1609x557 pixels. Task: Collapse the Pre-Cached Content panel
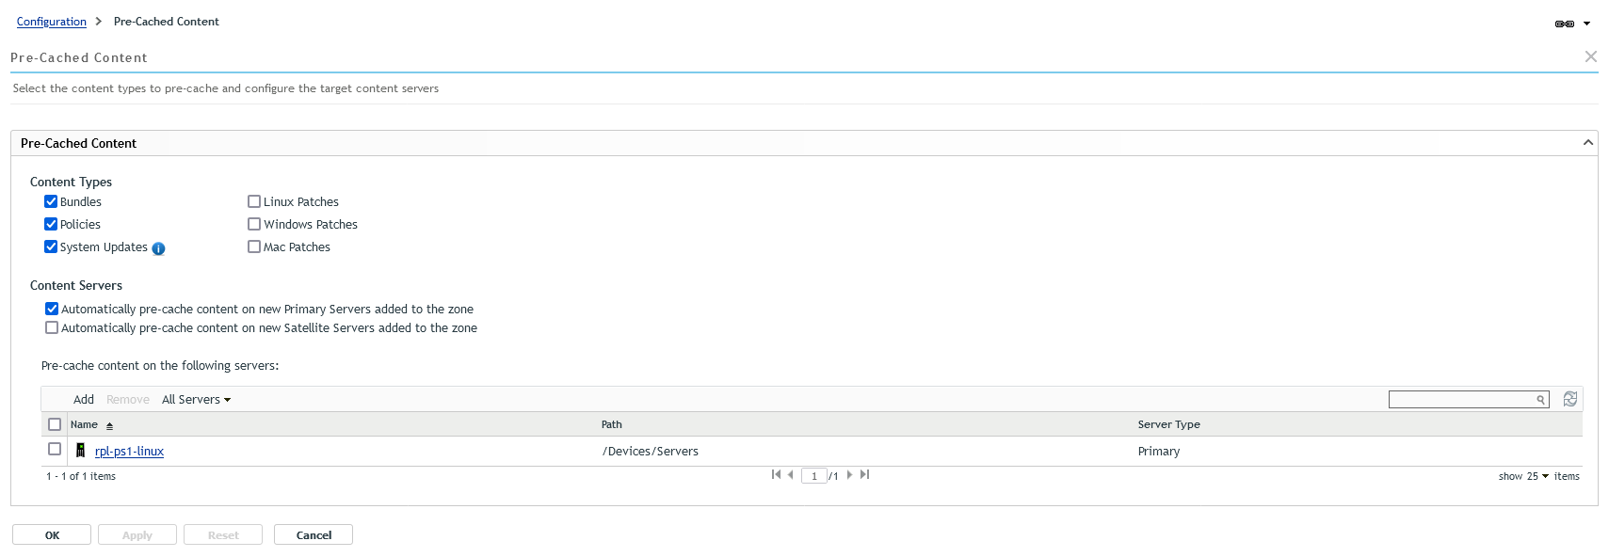pyautogui.click(x=1588, y=142)
